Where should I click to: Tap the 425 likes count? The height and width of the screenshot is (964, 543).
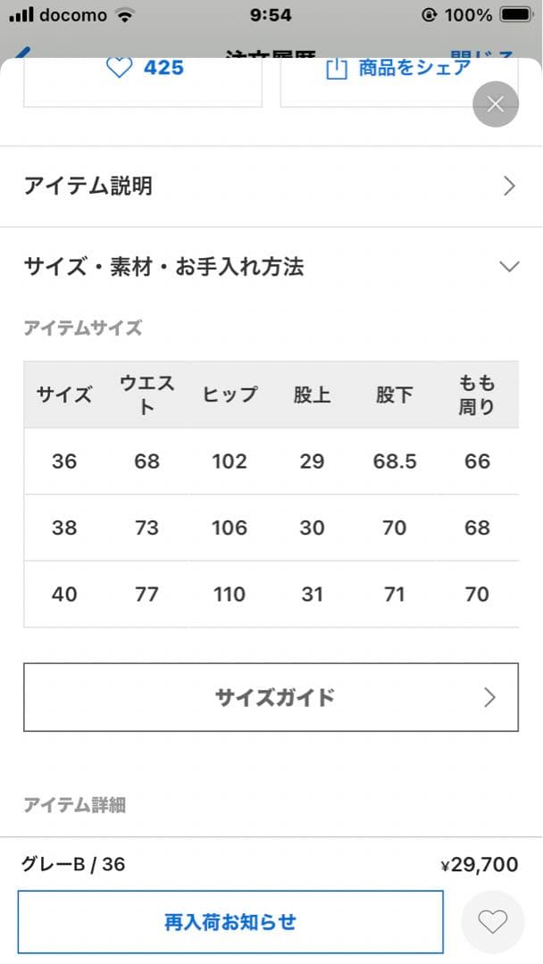(x=163, y=67)
